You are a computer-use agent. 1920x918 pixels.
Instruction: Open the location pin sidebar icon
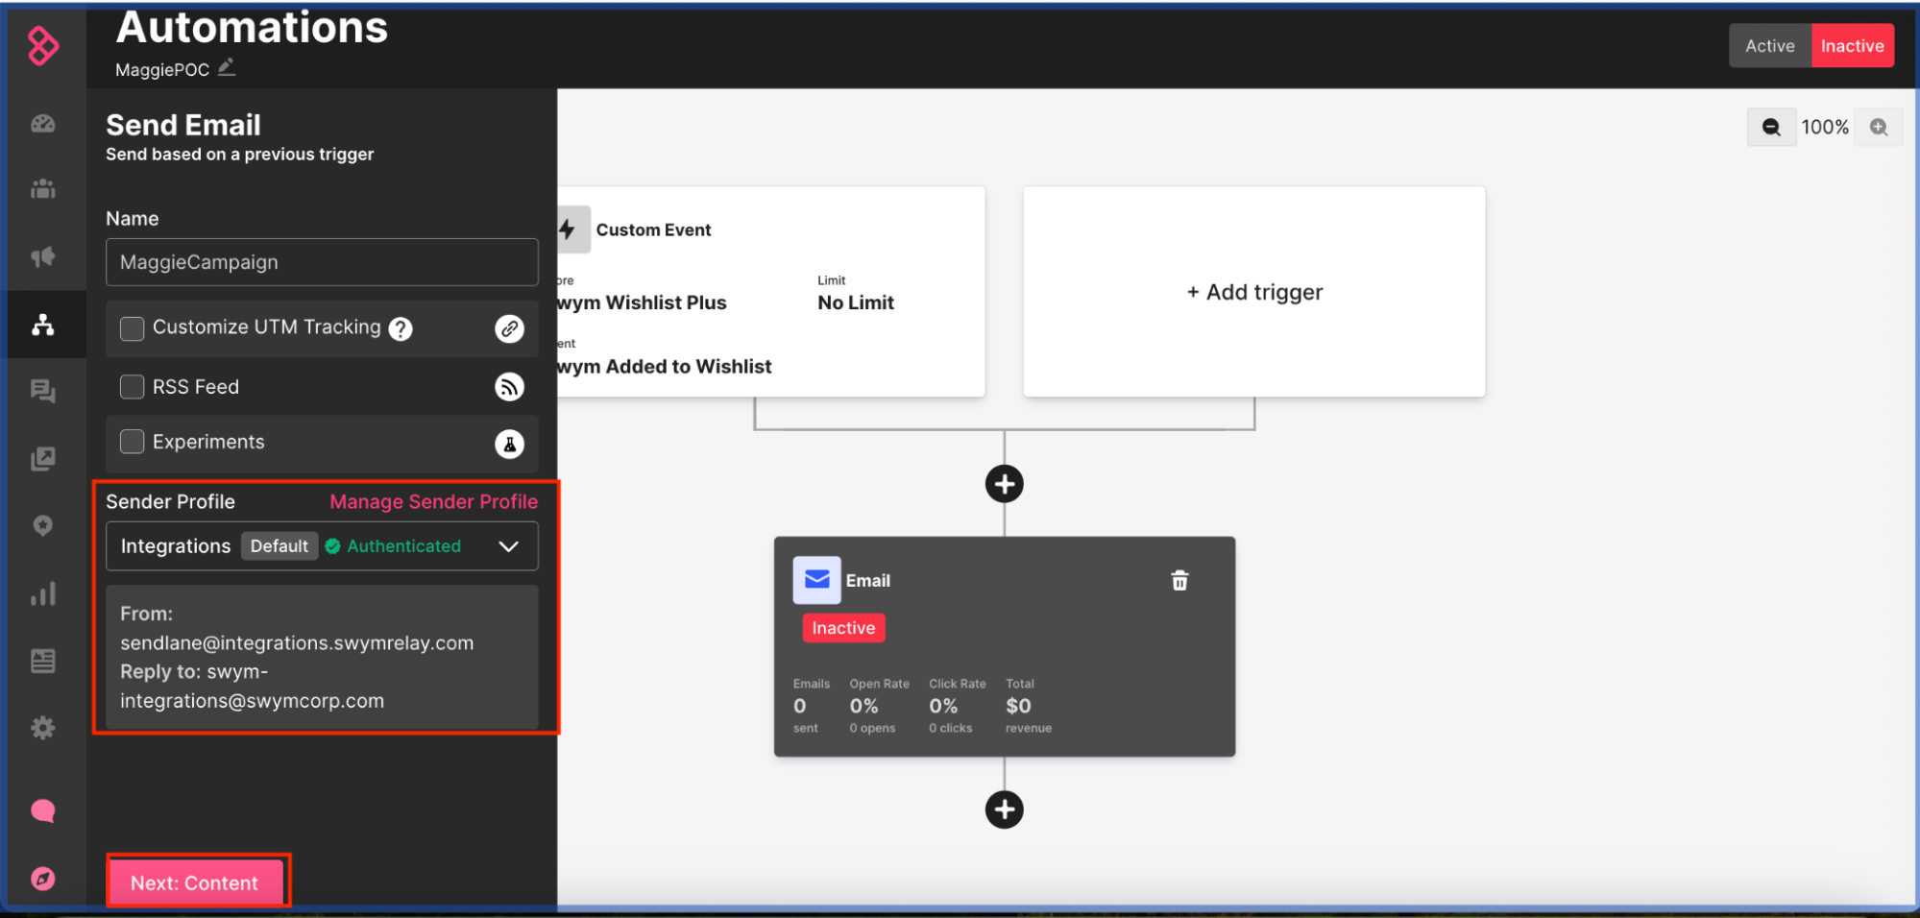[43, 525]
